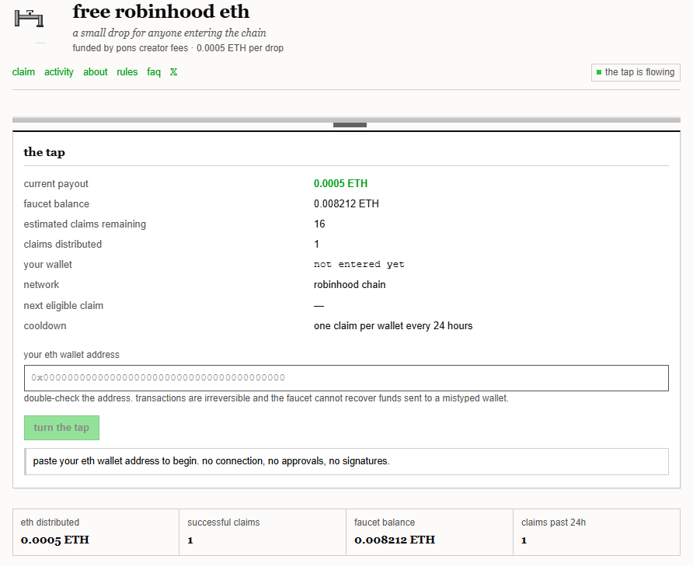Click the "robinhood chain" network value
Screen dimensions: 693x566
(x=350, y=284)
